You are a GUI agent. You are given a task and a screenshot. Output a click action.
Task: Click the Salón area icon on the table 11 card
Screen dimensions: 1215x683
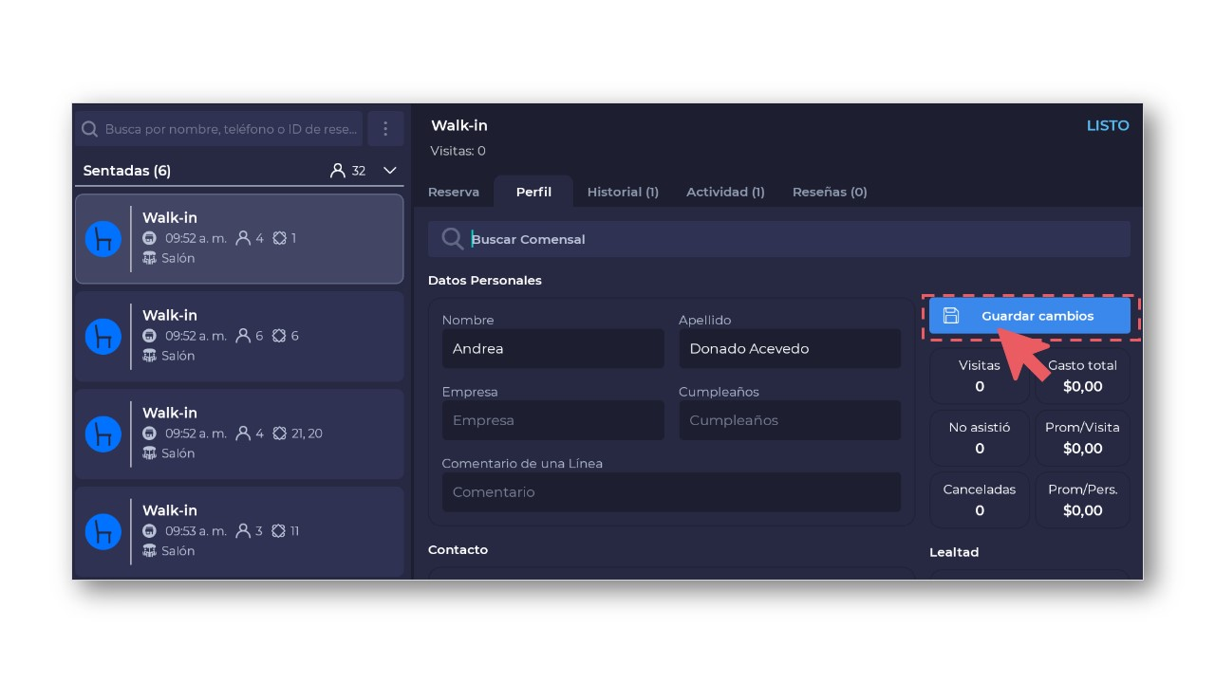(149, 551)
